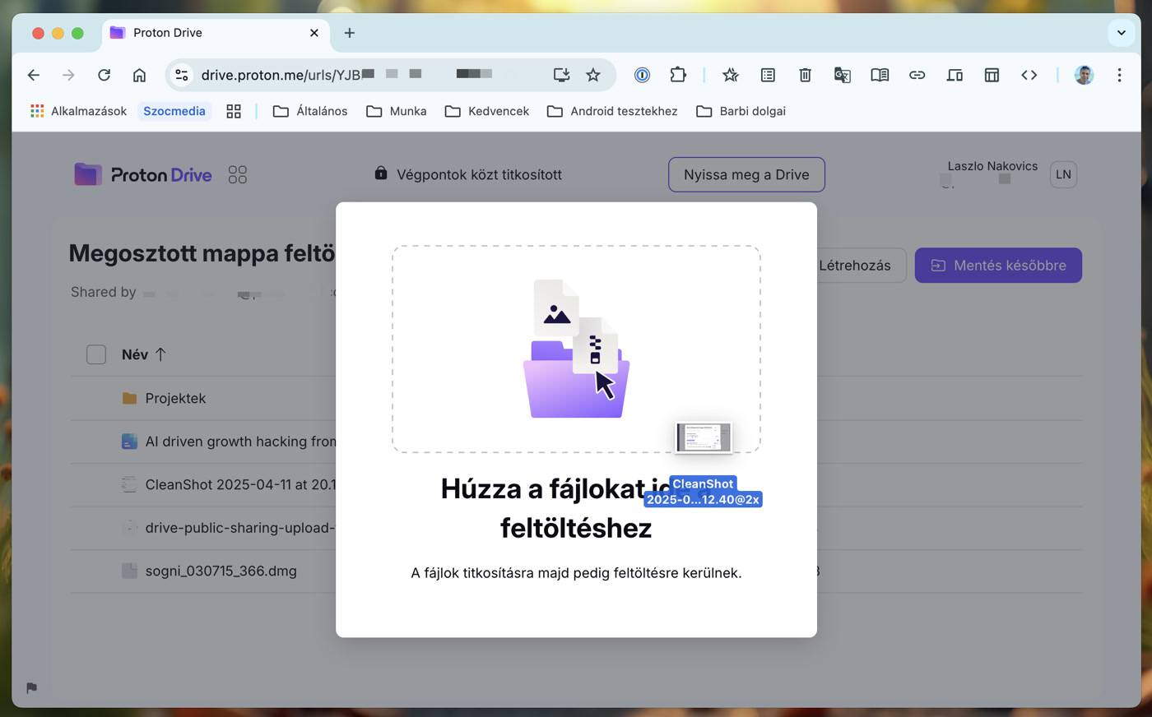Open the Chrome three-dot menu
Viewport: 1152px width, 717px height.
point(1119,75)
